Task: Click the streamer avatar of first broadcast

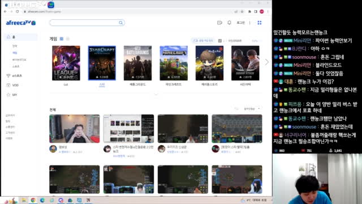Action: tap(53, 148)
